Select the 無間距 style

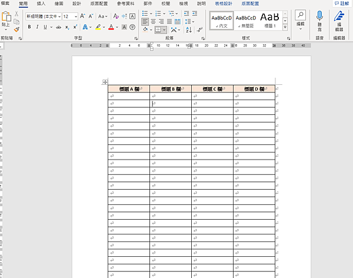[x=246, y=21]
